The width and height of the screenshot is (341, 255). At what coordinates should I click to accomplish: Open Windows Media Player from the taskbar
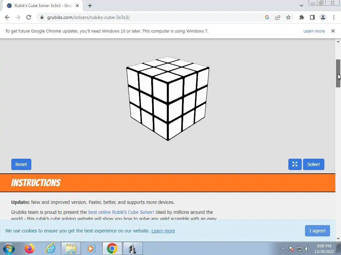[91, 248]
